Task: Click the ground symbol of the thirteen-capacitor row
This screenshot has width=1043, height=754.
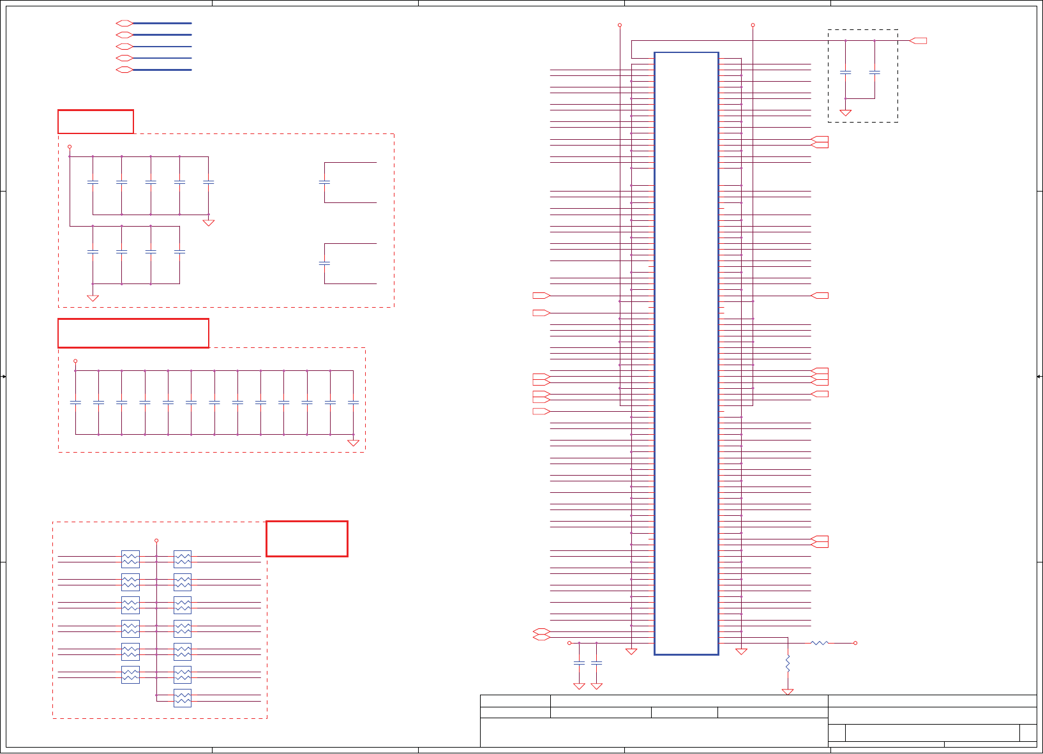Action: pos(353,442)
